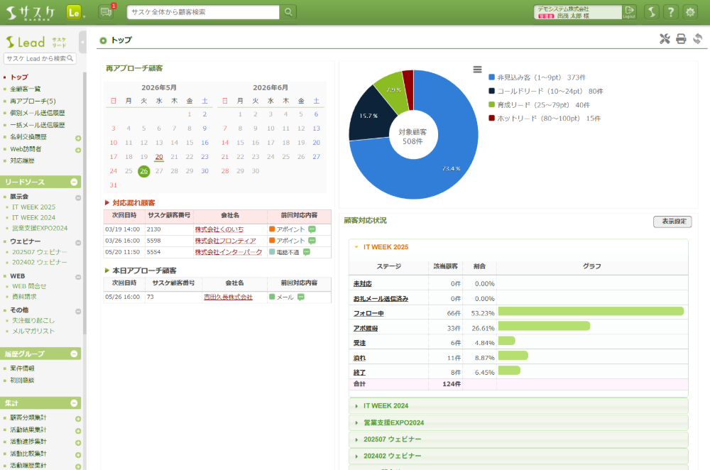Collapse the 集計 section toggle
Screen dimensions: 710x470
75,403
